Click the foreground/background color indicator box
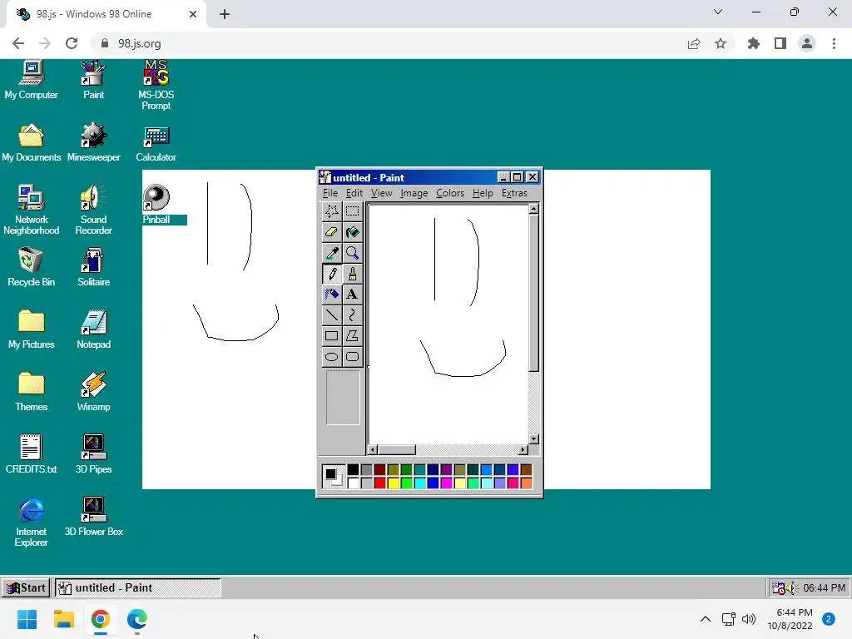The height and width of the screenshot is (639, 852). (333, 476)
